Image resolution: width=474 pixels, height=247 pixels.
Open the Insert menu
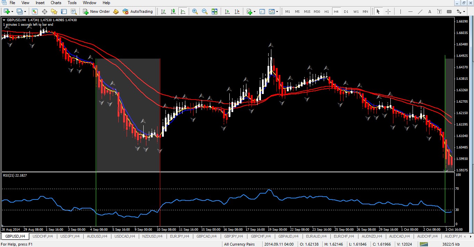[40, 3]
